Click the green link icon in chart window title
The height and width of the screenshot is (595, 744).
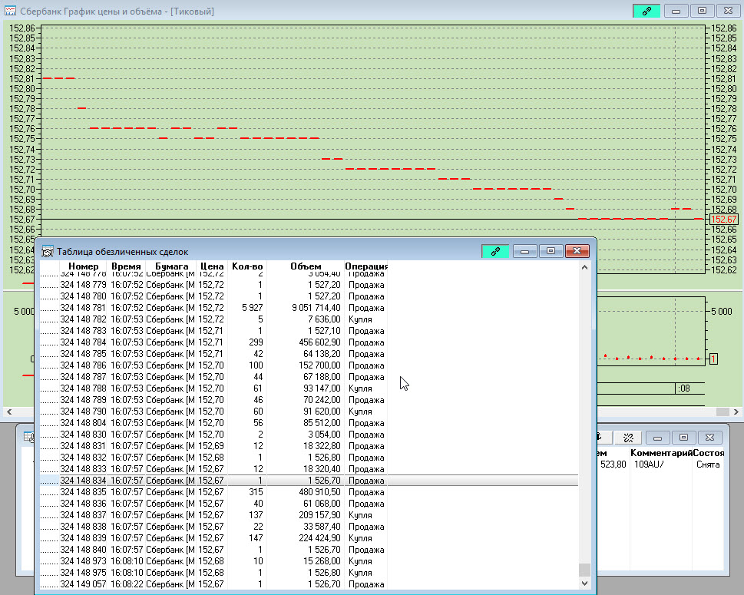pyautogui.click(x=646, y=11)
